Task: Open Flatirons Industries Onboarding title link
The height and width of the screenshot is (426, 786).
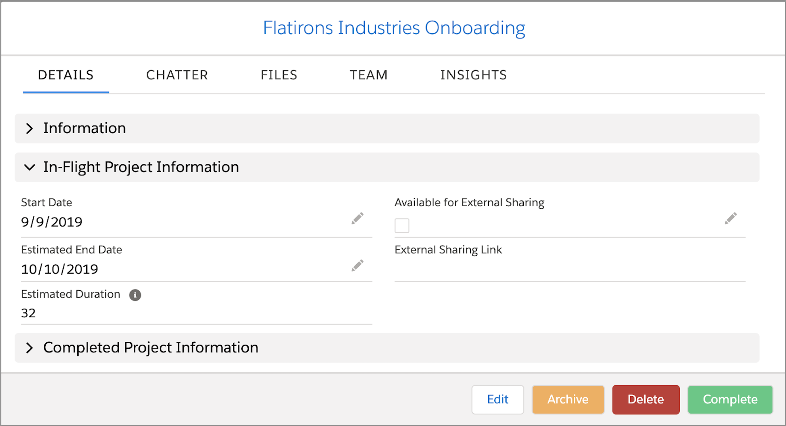Action: coord(394,28)
